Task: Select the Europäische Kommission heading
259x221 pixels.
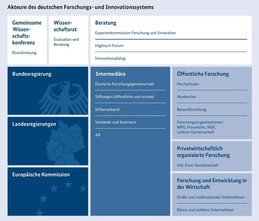Action: 41,175
